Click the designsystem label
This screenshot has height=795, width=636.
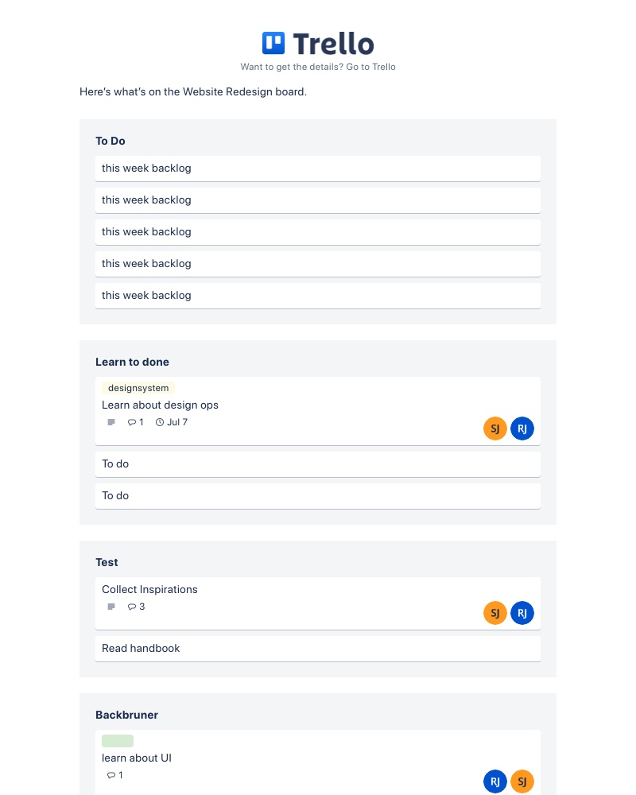coord(138,388)
